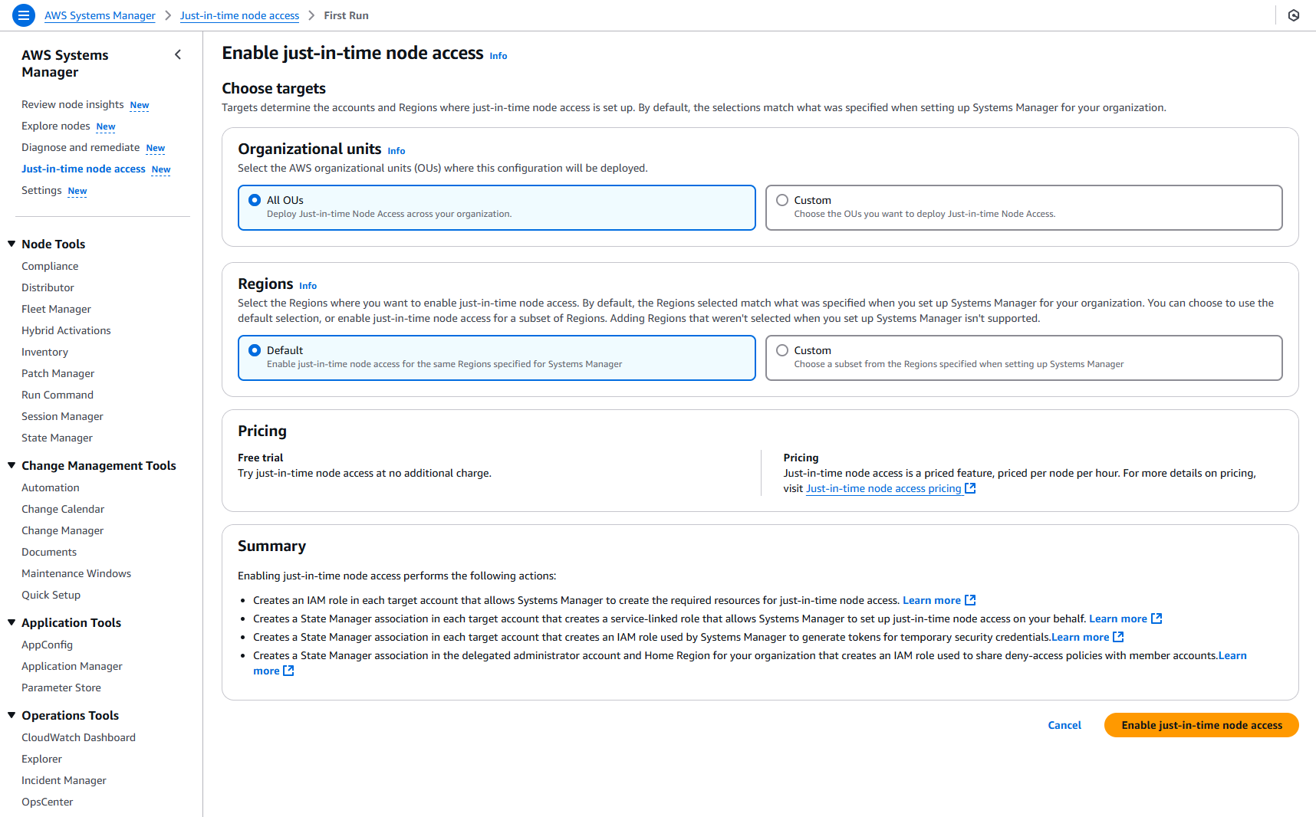Viewport: 1316px width, 817px height.
Task: Select the All OUs radio button
Action: point(255,200)
